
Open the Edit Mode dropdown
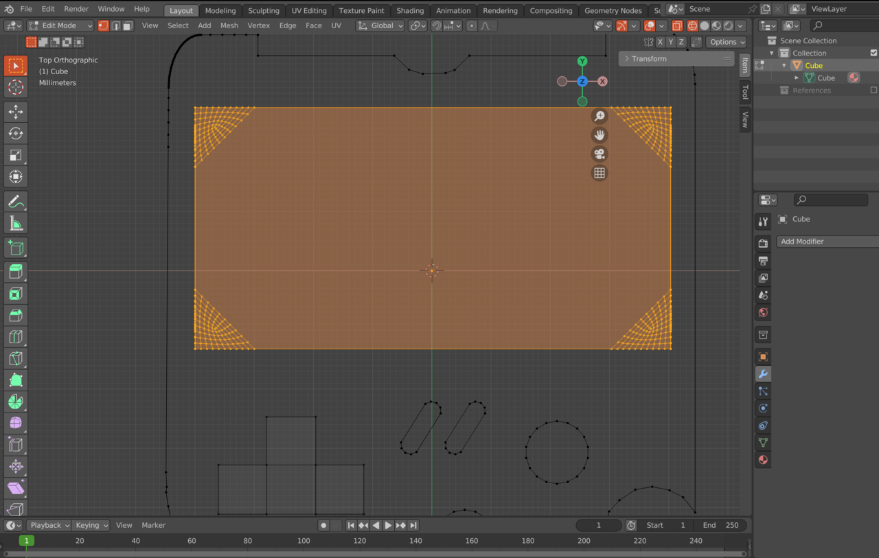tap(60, 25)
